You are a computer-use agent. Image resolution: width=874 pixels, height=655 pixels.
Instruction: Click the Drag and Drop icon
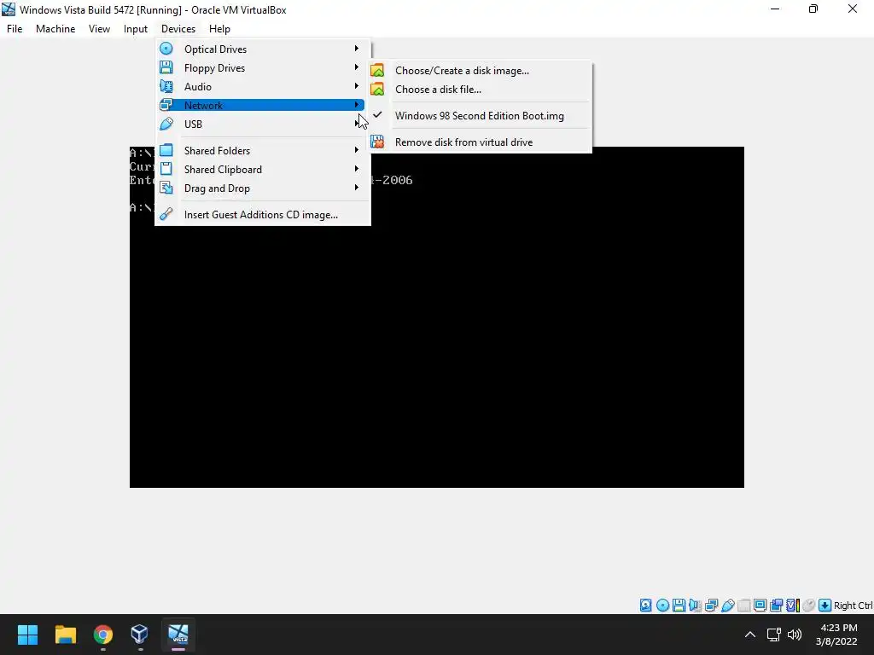(x=166, y=188)
